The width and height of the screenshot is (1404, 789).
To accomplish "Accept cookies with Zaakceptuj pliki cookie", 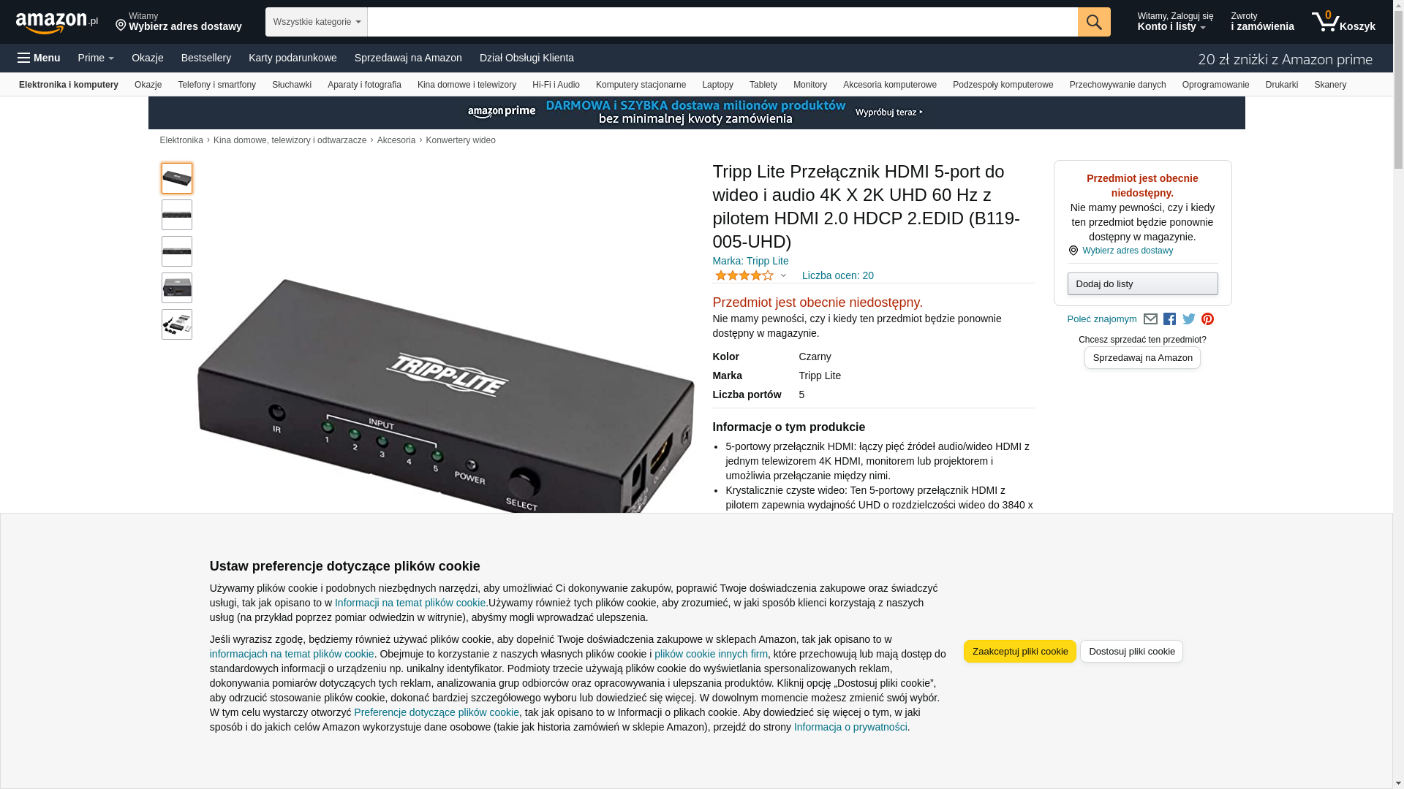I will 1020,652.
